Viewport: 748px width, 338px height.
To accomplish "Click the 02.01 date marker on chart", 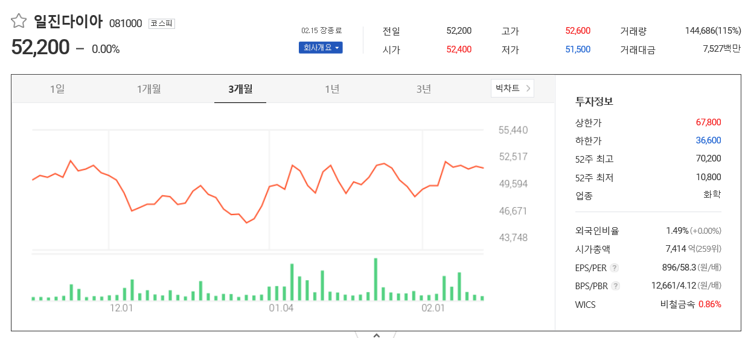I will [x=433, y=308].
